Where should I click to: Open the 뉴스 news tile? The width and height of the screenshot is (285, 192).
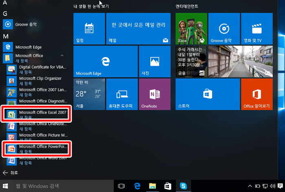point(241,61)
